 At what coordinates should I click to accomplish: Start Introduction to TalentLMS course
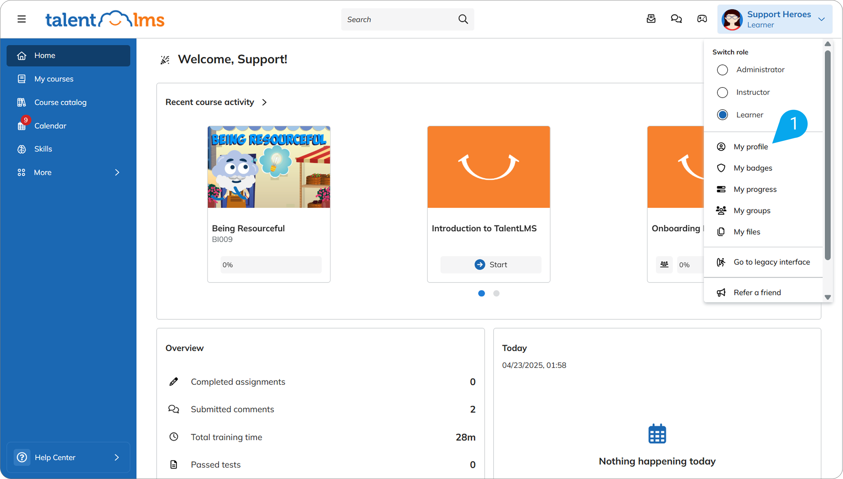(x=491, y=264)
